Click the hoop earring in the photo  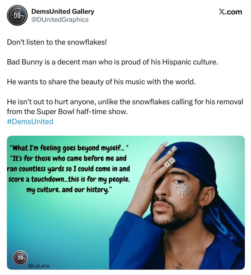[x=202, y=205]
